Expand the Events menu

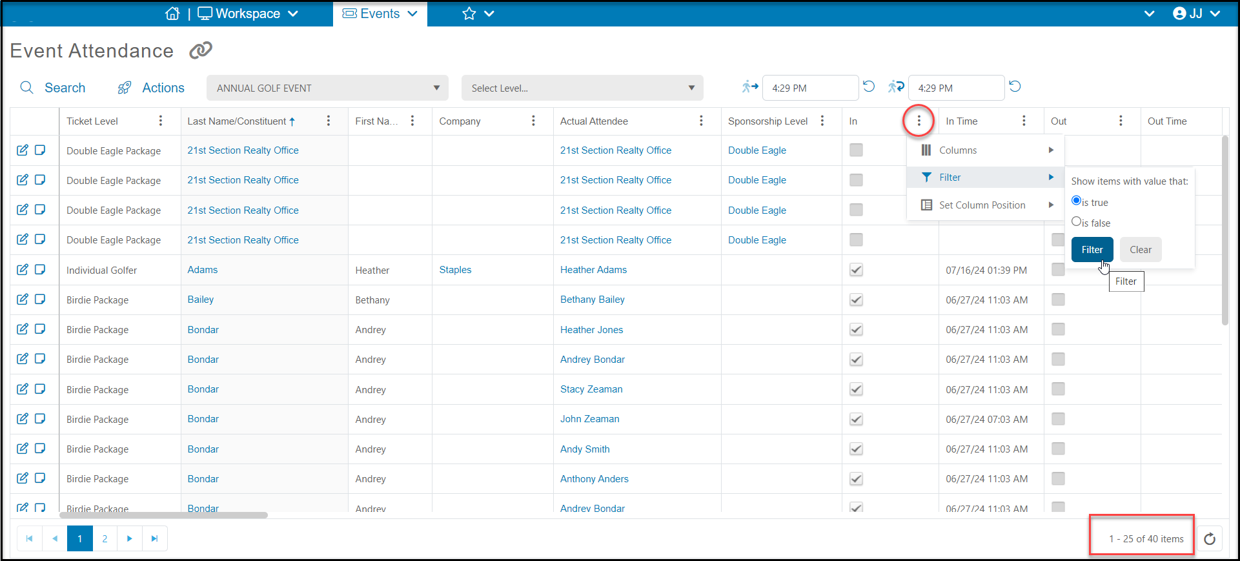(x=380, y=14)
